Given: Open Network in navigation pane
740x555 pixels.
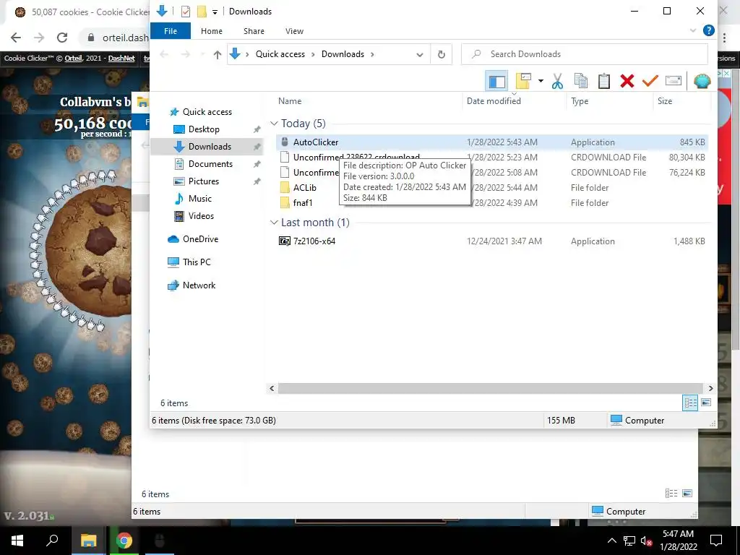Looking at the screenshot, I should (199, 285).
